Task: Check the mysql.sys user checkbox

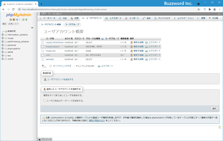Action: coord(43,51)
